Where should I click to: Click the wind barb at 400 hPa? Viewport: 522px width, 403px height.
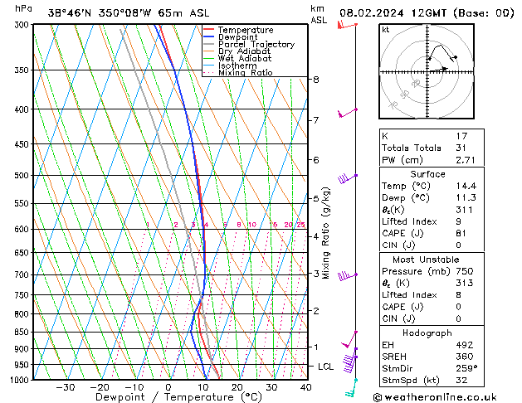[x=348, y=113]
